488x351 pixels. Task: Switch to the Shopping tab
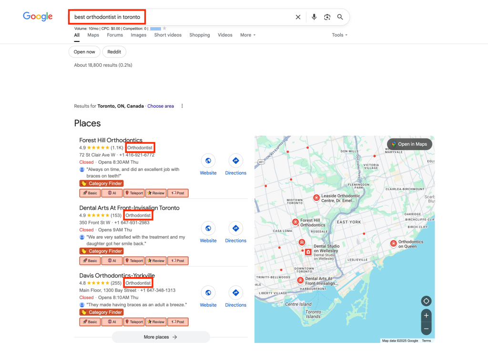tap(200, 35)
